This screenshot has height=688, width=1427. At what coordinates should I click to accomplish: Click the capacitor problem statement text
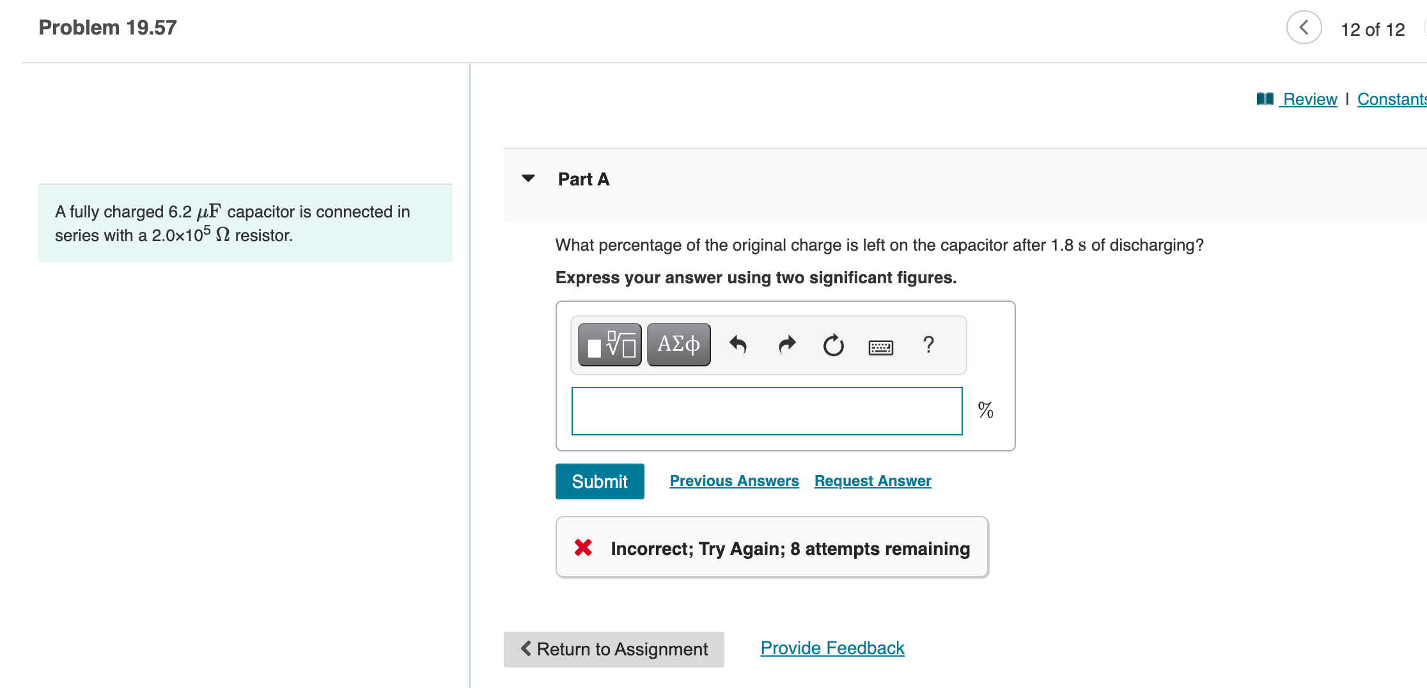233,223
